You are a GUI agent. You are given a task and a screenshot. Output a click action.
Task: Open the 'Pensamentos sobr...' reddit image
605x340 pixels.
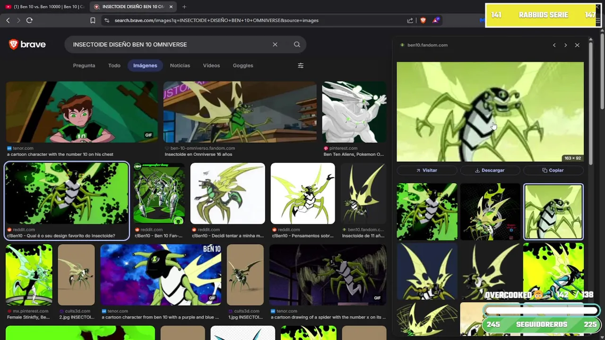[302, 194]
